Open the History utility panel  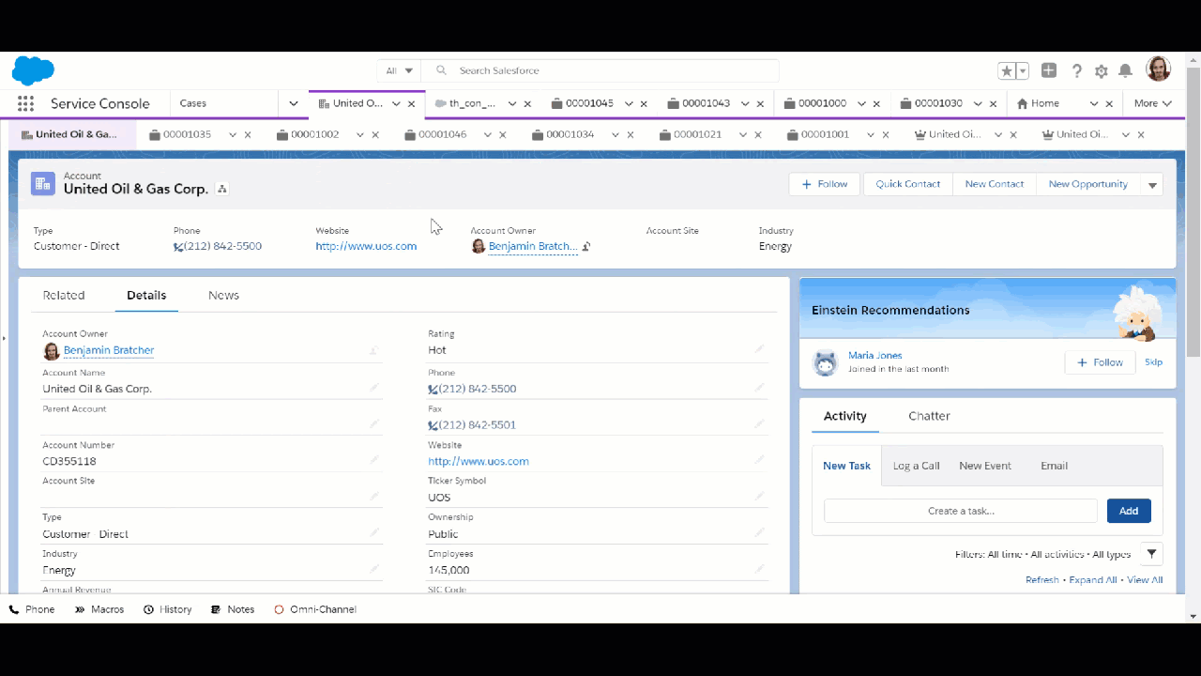coord(167,608)
